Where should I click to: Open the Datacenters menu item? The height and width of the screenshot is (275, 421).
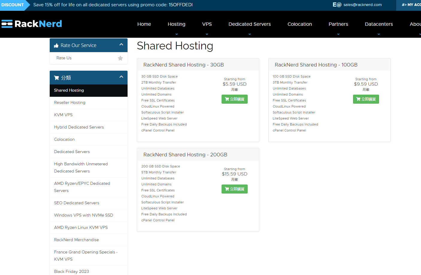tap(379, 24)
